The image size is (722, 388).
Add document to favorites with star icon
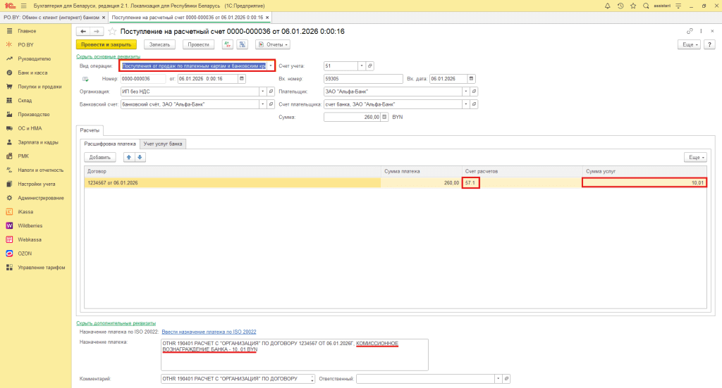click(112, 32)
